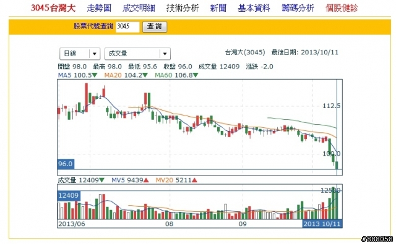Expand the 成交量 indicator dropdown arrow
This screenshot has height=244, width=396.
point(165,54)
